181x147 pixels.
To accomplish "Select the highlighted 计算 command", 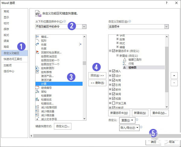I will [x=59, y=84].
